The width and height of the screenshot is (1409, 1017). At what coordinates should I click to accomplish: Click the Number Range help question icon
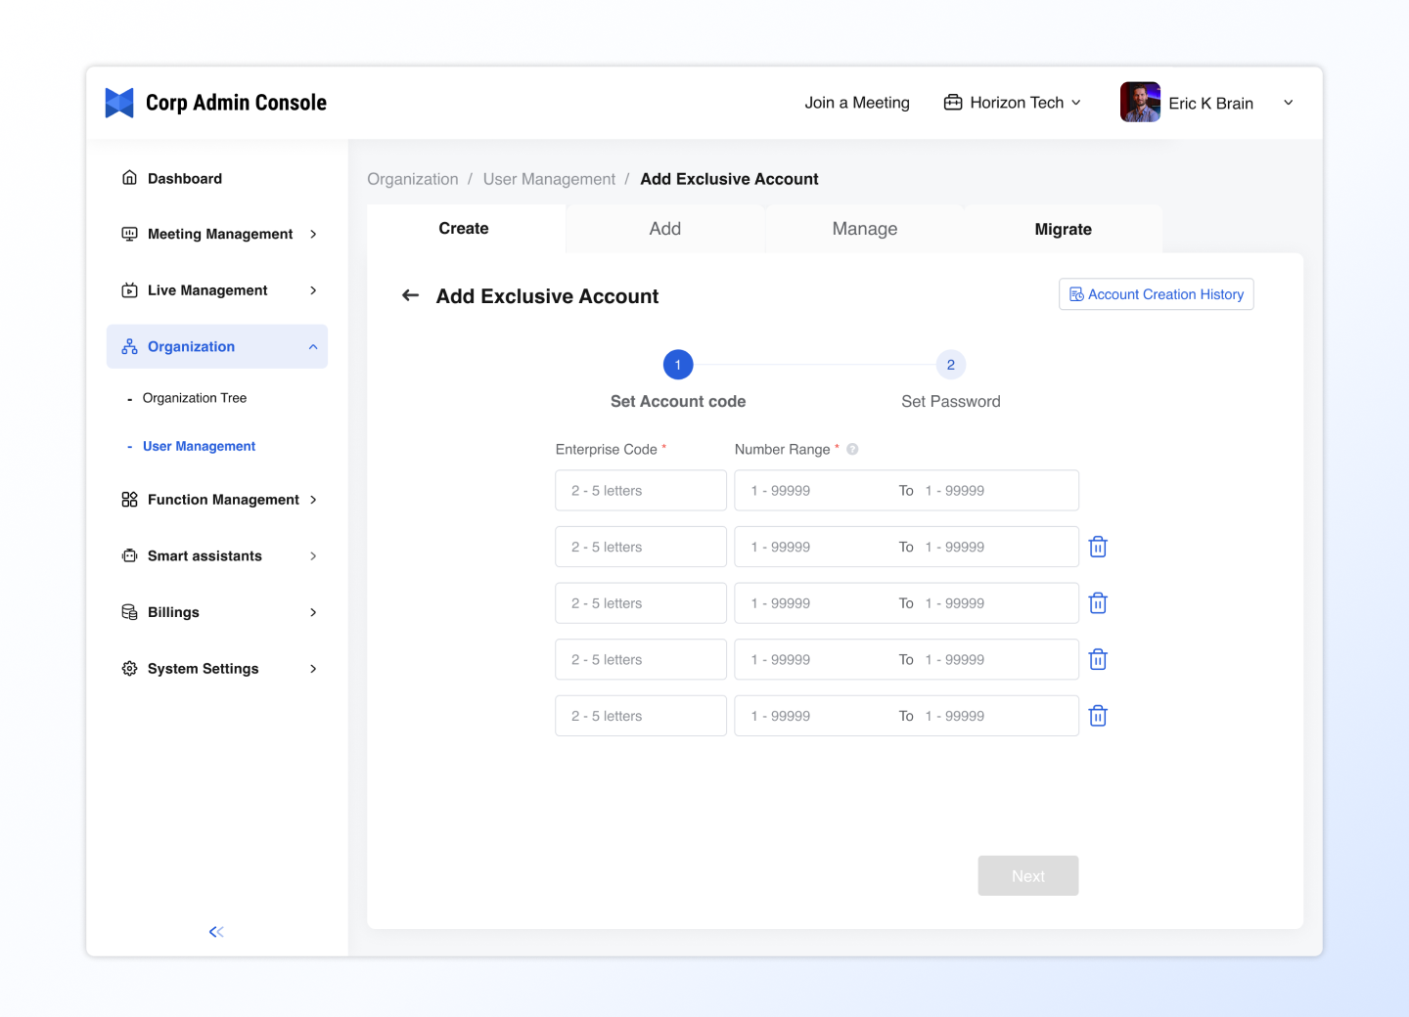[852, 450]
